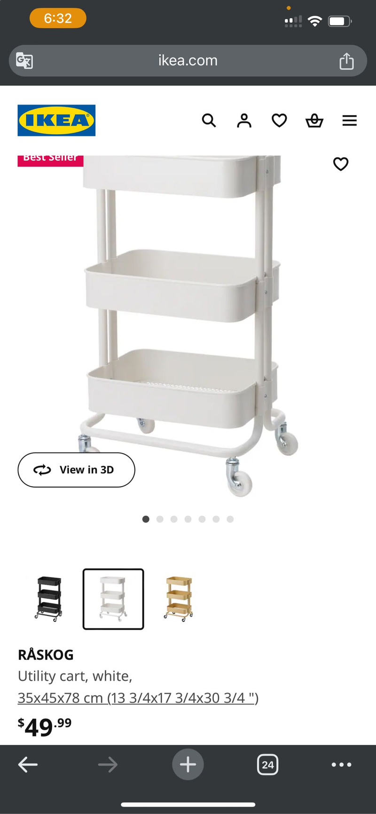Image resolution: width=376 pixels, height=814 pixels.
Task: Open the hamburger menu
Action: tap(349, 121)
